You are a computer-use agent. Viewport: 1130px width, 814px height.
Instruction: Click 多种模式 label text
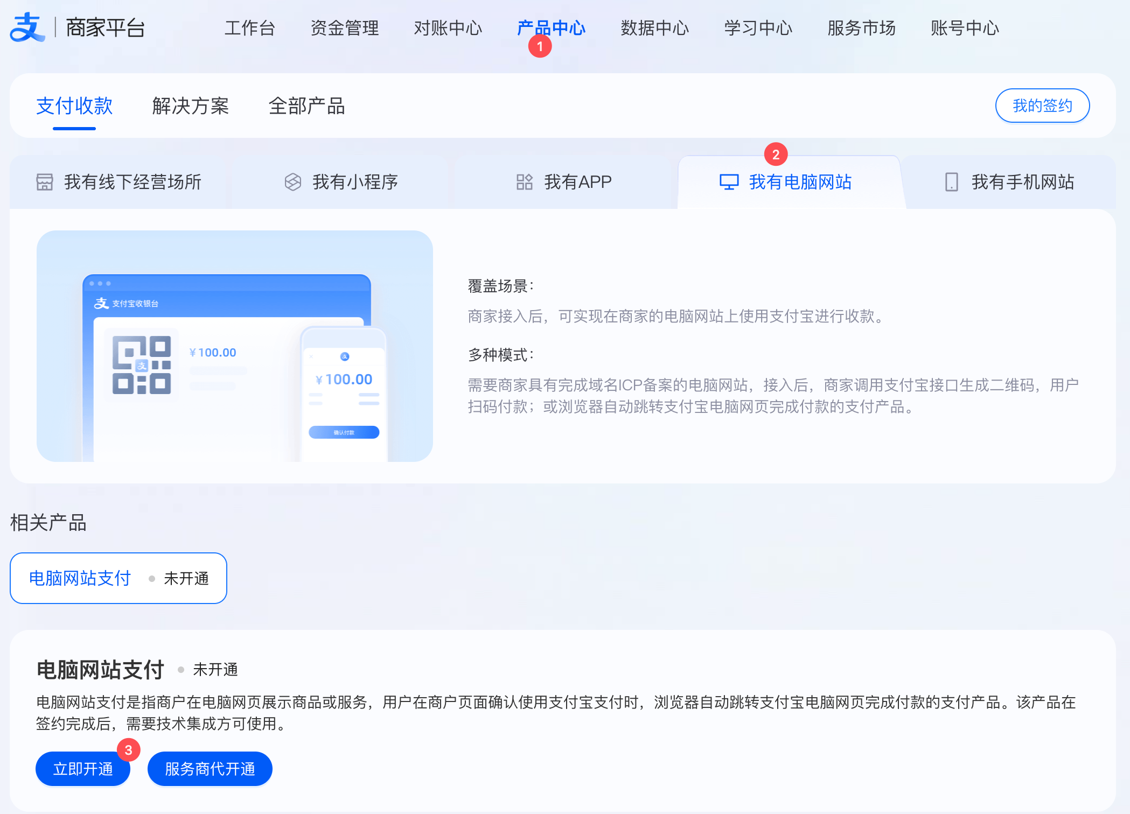pos(501,355)
